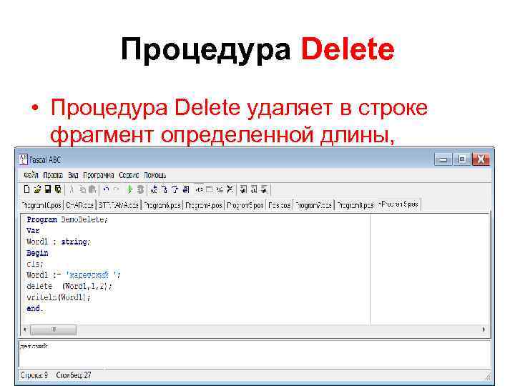Click the 'end.' line in the editor
Viewport: 515px width, 386px height.
coord(35,309)
